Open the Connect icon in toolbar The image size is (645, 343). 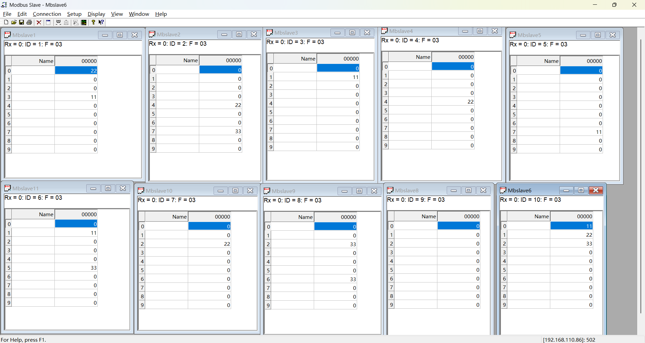58,23
